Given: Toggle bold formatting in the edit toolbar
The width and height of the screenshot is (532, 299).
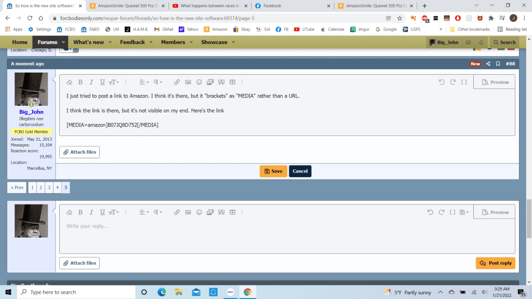Looking at the screenshot, I should (x=81, y=82).
